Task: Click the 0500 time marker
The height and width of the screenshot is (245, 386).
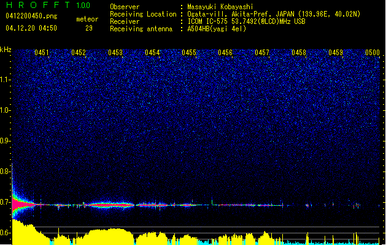Action: 372,53
